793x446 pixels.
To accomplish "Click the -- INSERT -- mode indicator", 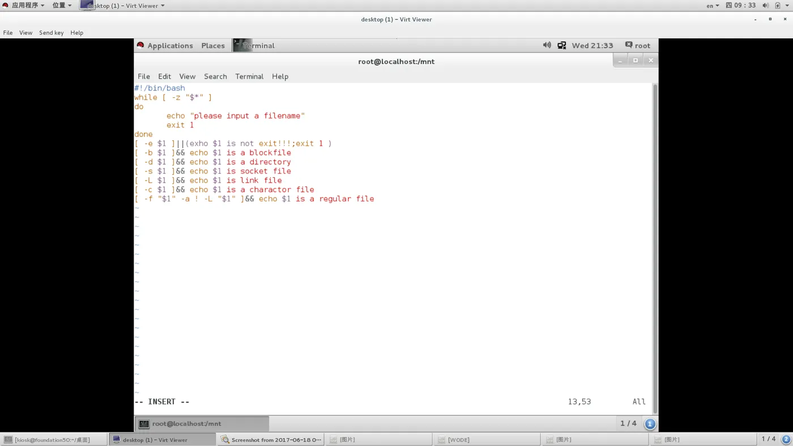I will pos(162,402).
